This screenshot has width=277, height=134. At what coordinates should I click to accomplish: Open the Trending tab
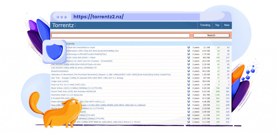pos(205,25)
